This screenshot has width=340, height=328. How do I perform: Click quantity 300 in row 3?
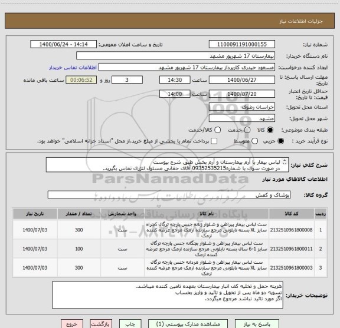[x=79, y=267]
